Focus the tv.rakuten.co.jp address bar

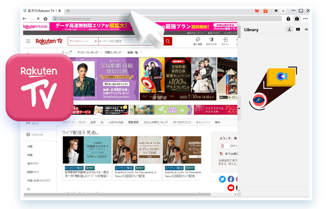[x=167, y=18]
